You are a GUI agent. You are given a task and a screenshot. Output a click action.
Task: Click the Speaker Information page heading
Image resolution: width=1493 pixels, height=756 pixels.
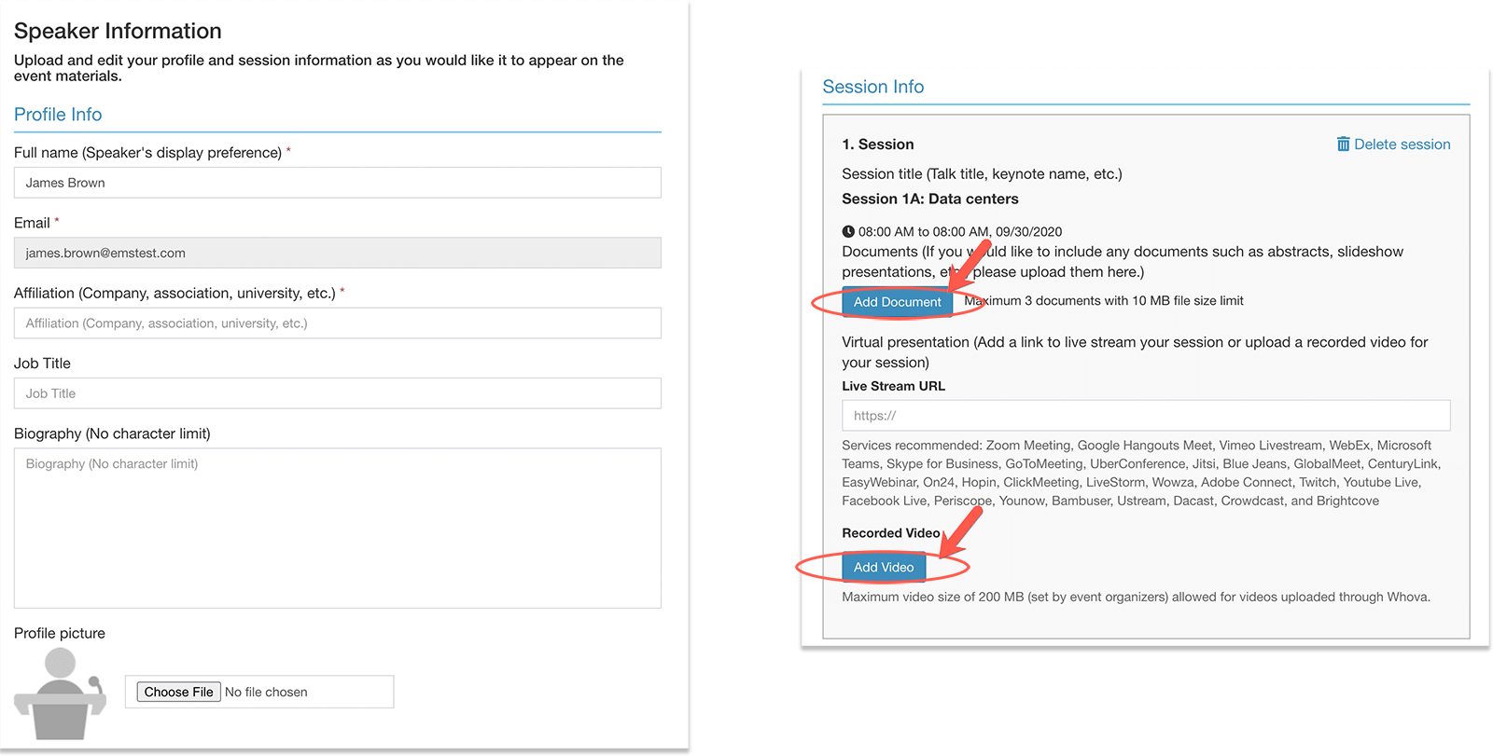pos(118,32)
